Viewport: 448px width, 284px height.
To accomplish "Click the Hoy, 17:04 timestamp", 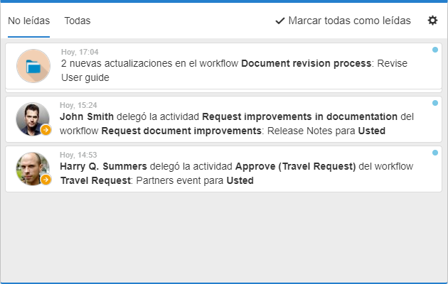I will click(x=80, y=52).
